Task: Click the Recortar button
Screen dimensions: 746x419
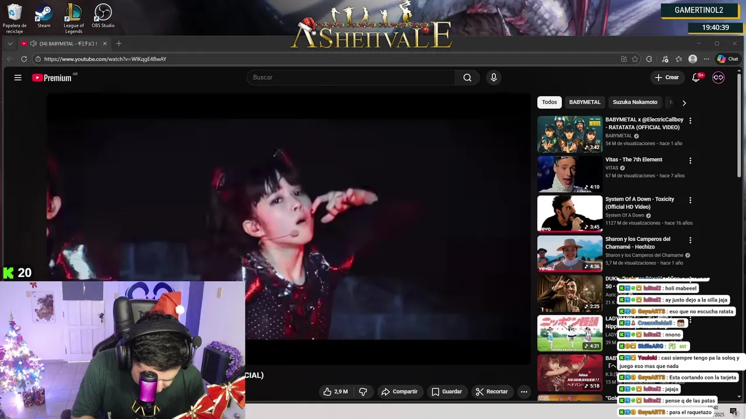Action: (492, 392)
